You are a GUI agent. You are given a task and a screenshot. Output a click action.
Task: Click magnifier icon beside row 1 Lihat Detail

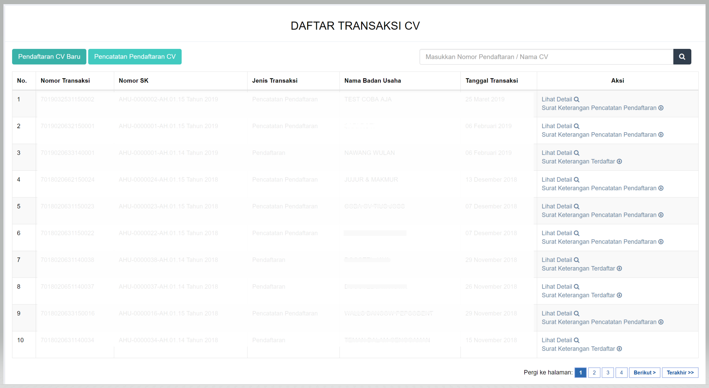(576, 99)
